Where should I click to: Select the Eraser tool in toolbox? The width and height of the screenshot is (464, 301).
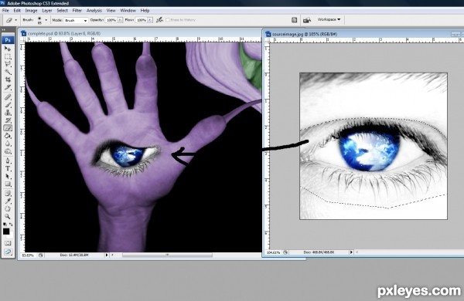[8, 128]
